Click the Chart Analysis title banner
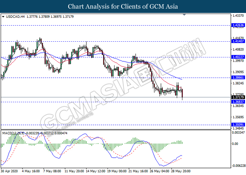Screen dimensions: 246x175 123,6
